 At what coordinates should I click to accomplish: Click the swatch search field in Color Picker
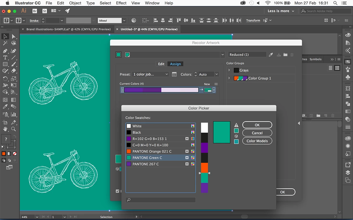click(x=161, y=200)
